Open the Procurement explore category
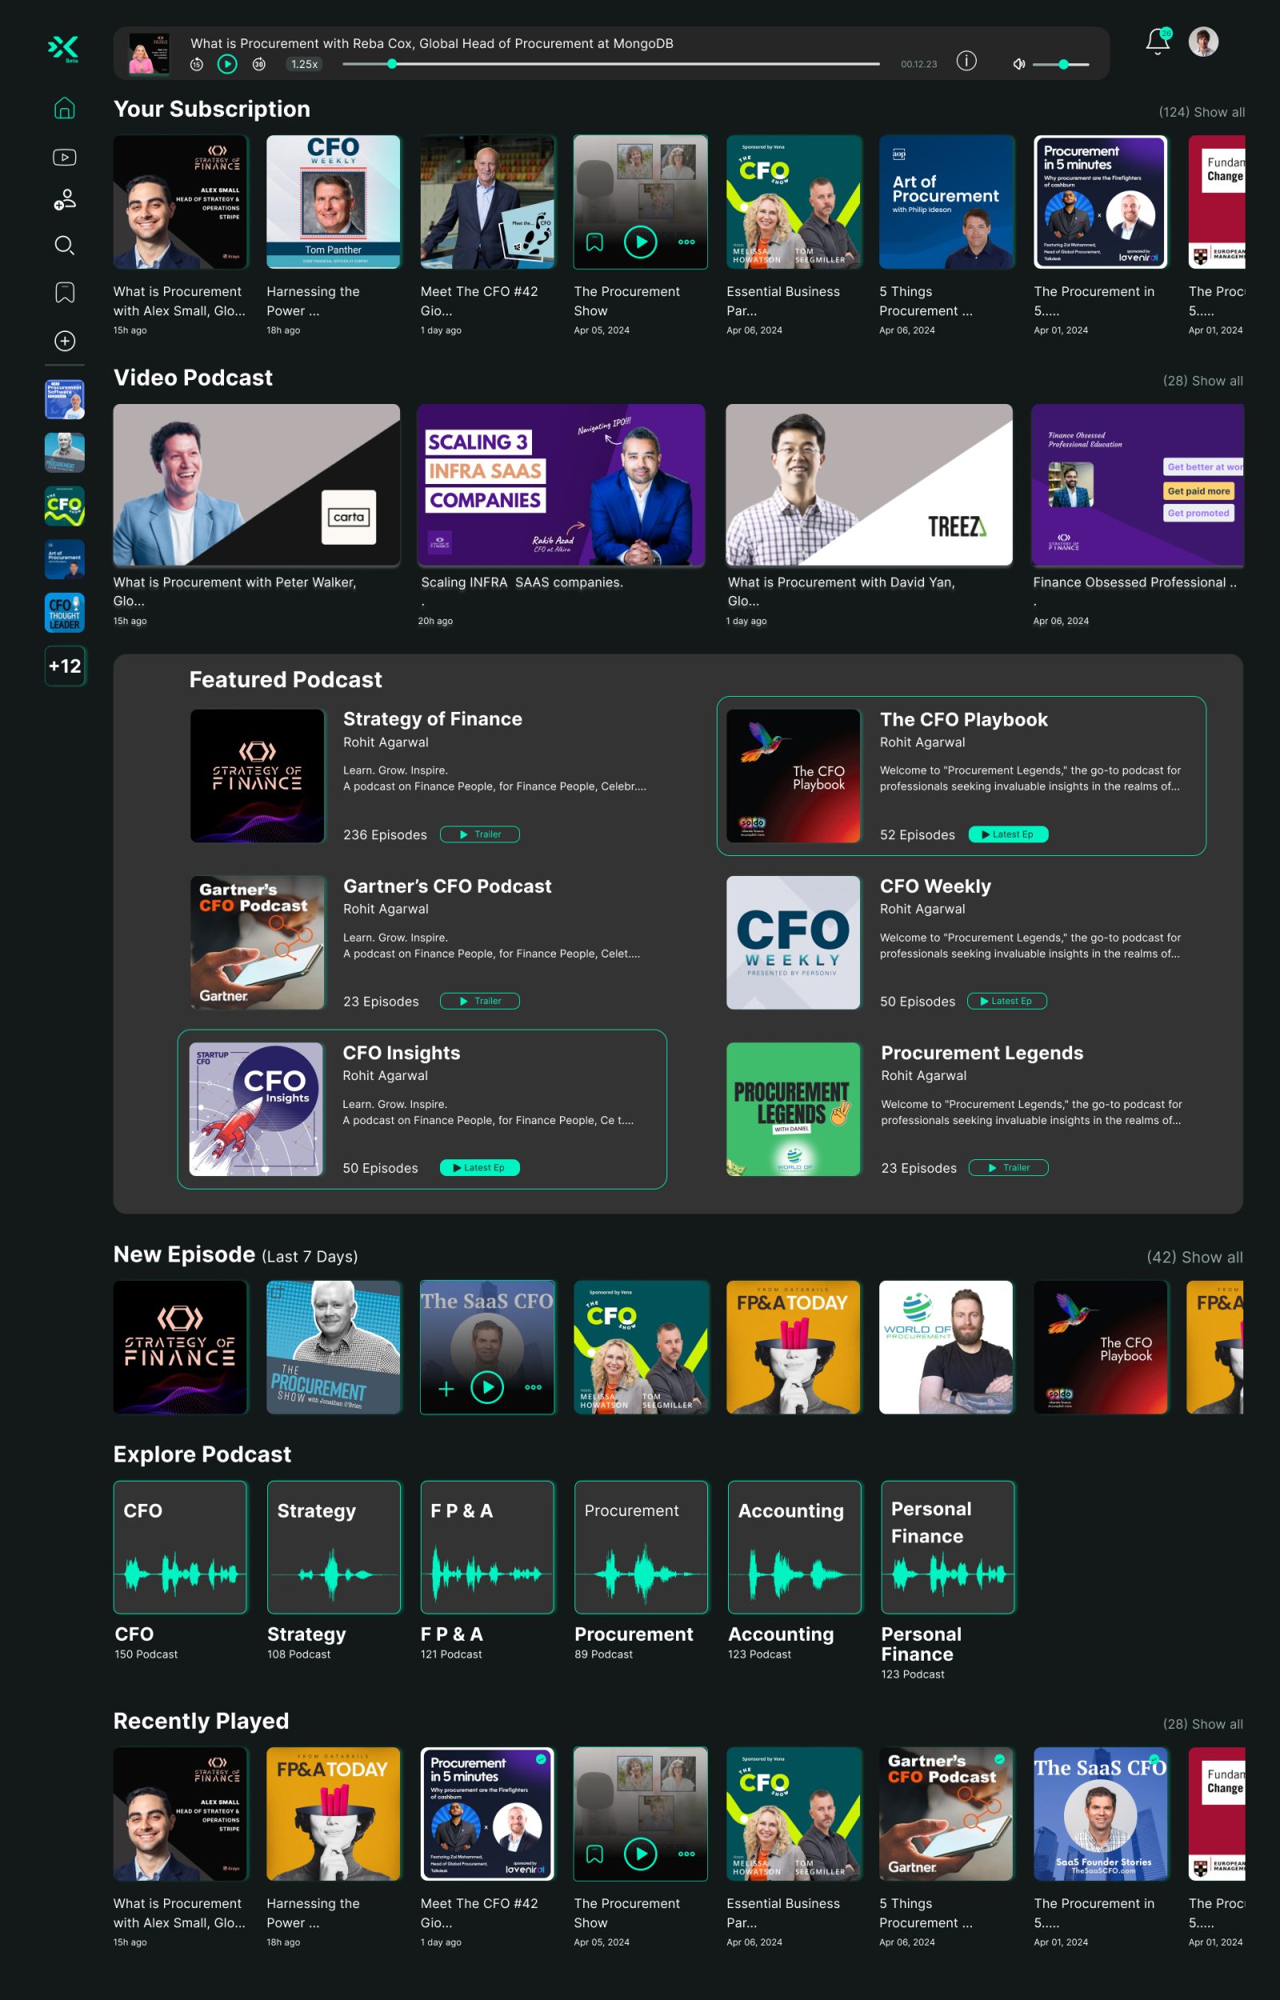1280x2000 pixels. tap(641, 1546)
